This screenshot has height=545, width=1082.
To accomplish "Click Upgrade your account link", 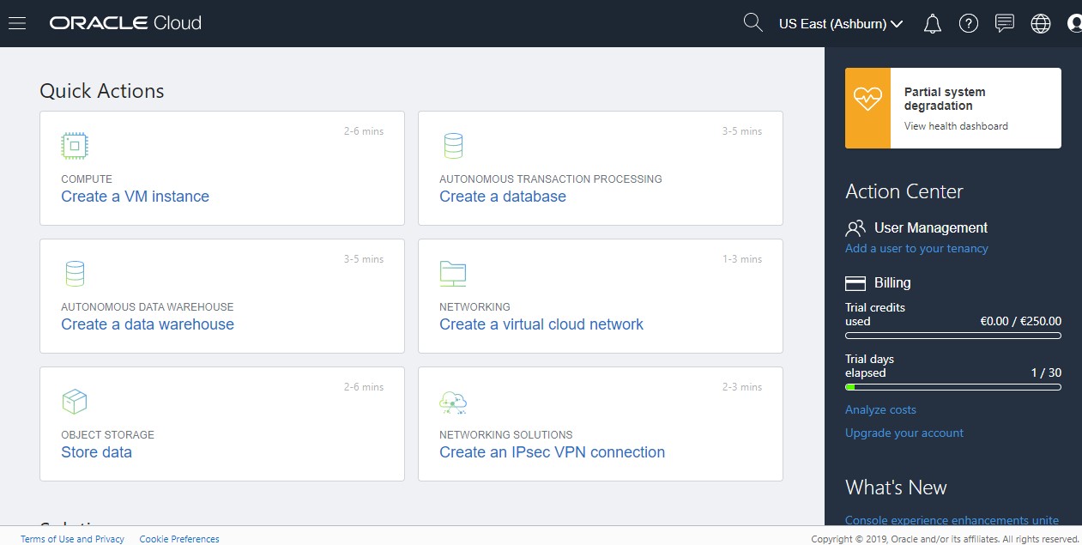I will pyautogui.click(x=904, y=433).
